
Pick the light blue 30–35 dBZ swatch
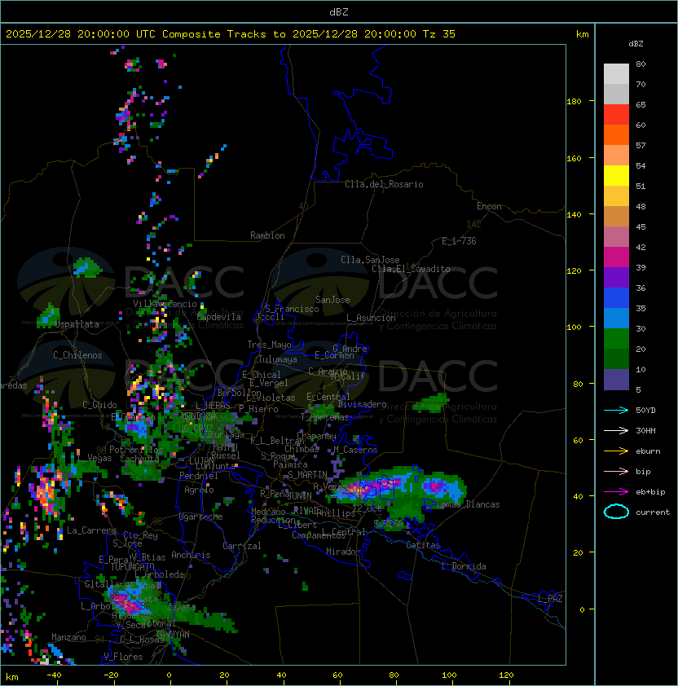(616, 319)
